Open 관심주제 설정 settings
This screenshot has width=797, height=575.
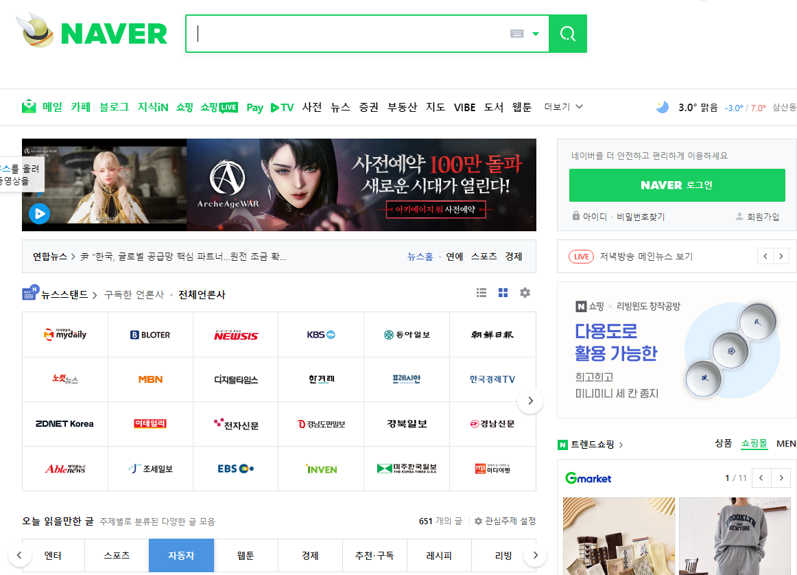click(505, 521)
